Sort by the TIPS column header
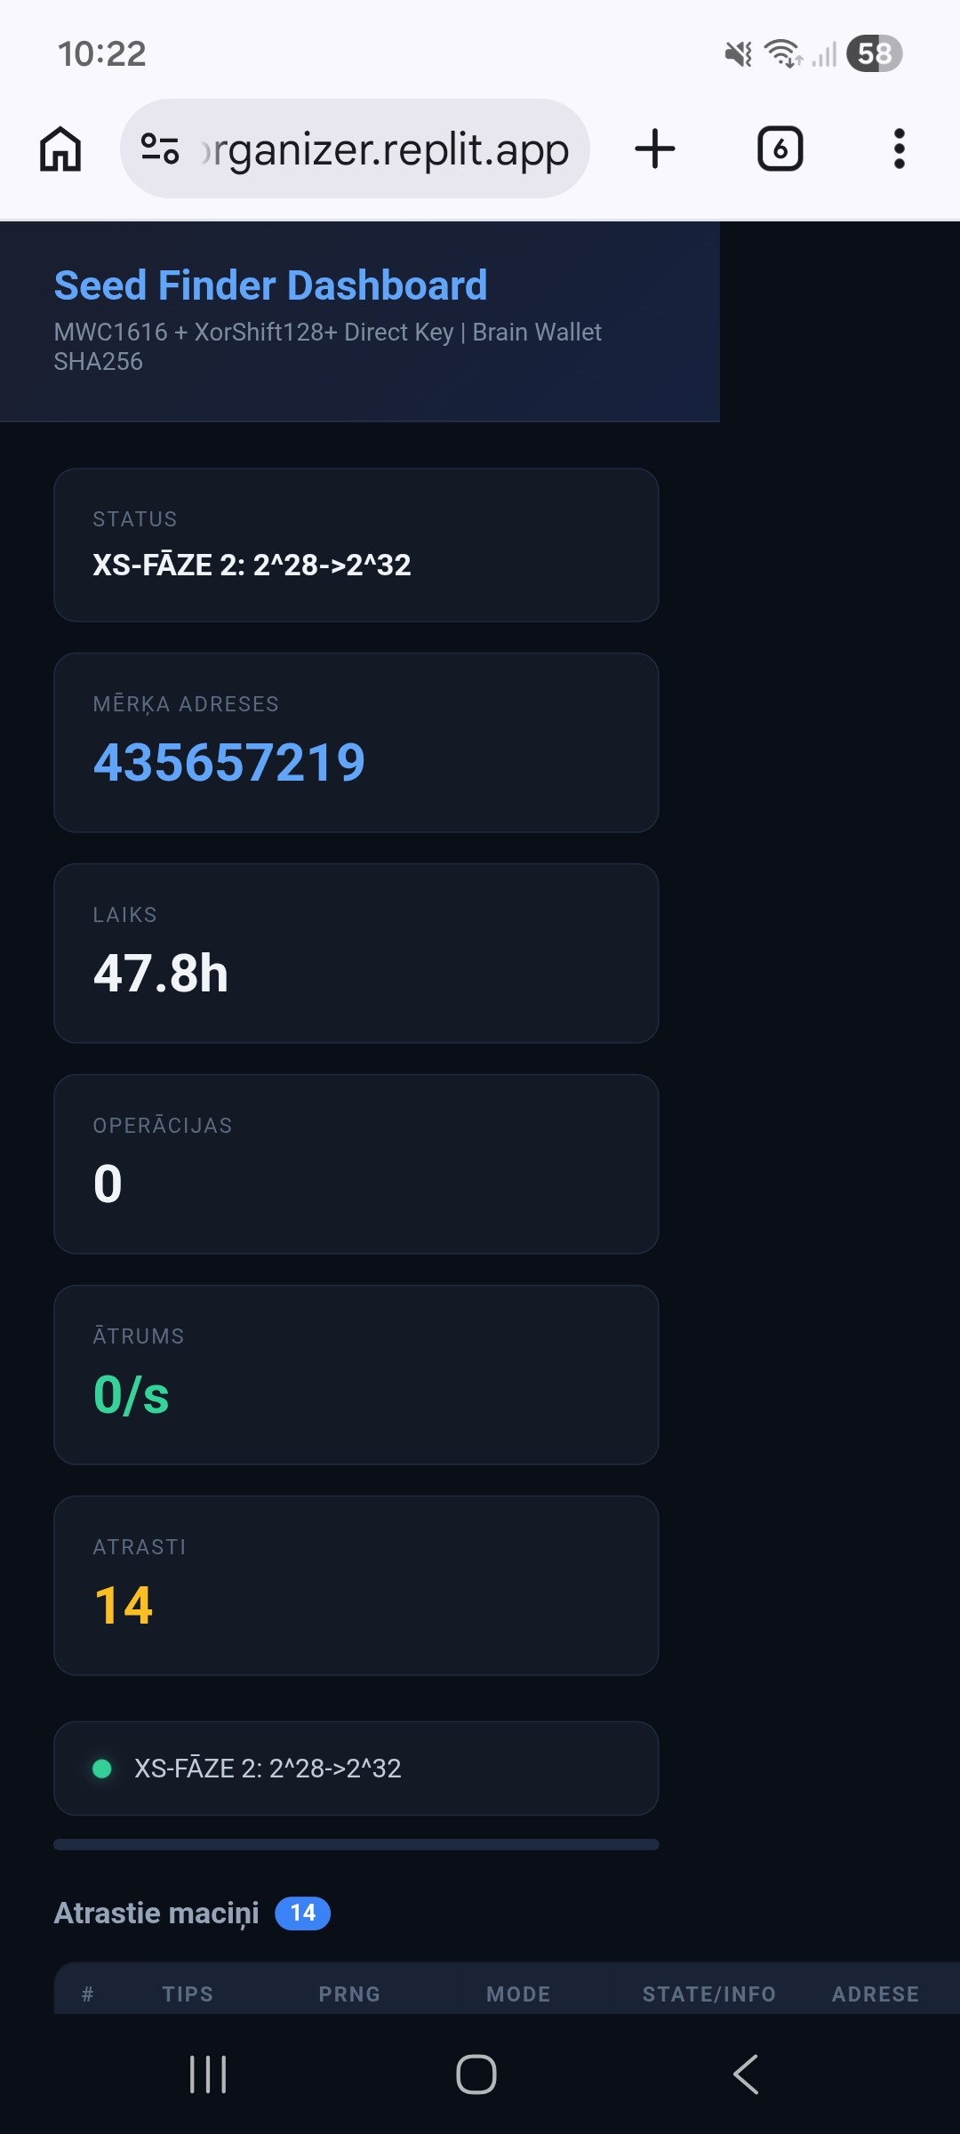960x2134 pixels. click(188, 1994)
